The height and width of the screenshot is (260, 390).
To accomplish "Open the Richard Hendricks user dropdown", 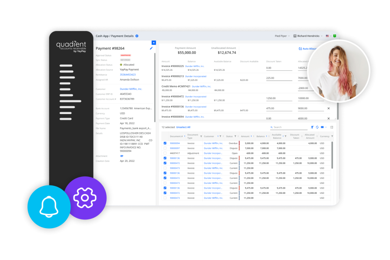I will 307,36.
